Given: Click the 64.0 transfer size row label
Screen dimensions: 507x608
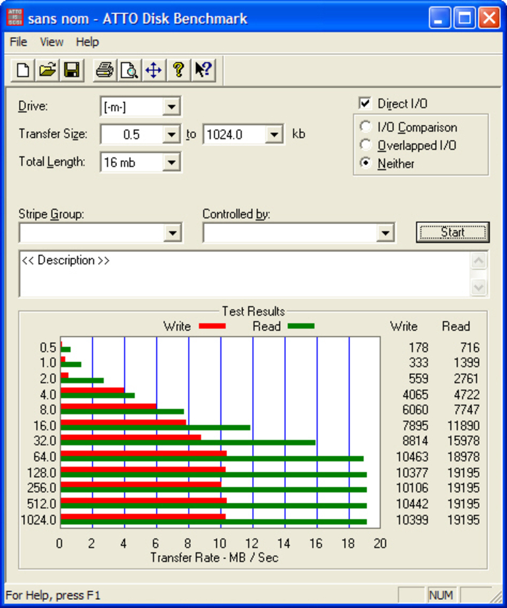Looking at the screenshot, I should click(45, 457).
